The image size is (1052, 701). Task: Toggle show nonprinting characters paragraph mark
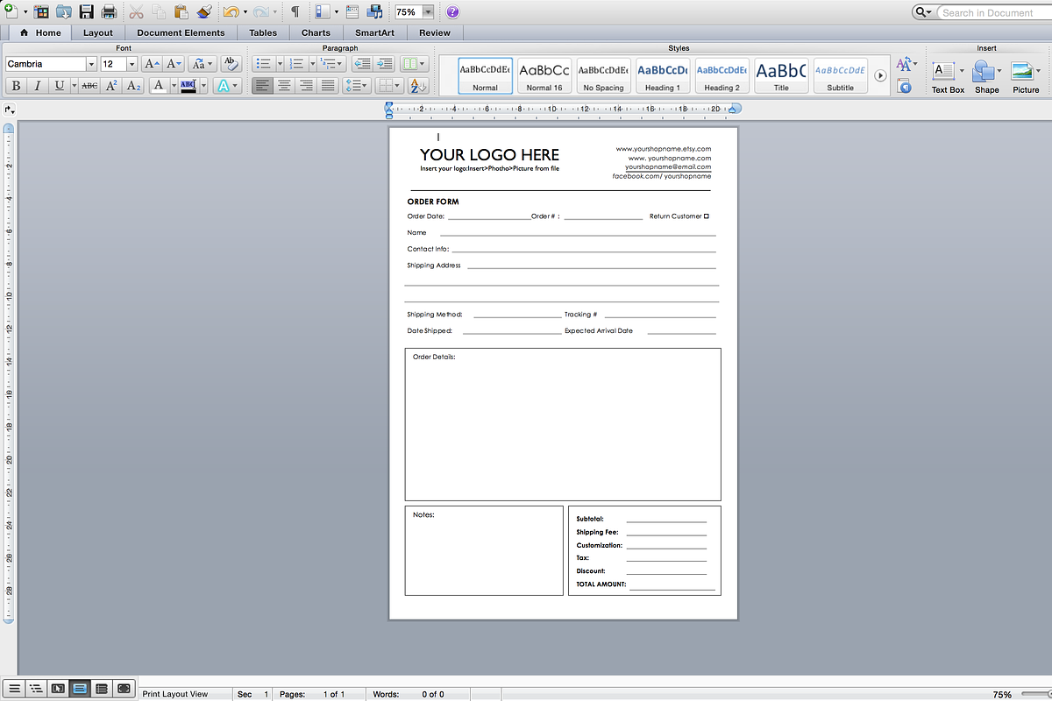click(295, 11)
